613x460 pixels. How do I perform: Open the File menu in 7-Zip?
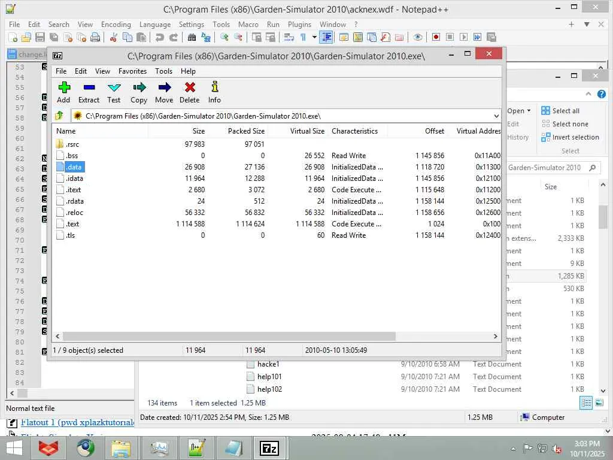(x=61, y=71)
